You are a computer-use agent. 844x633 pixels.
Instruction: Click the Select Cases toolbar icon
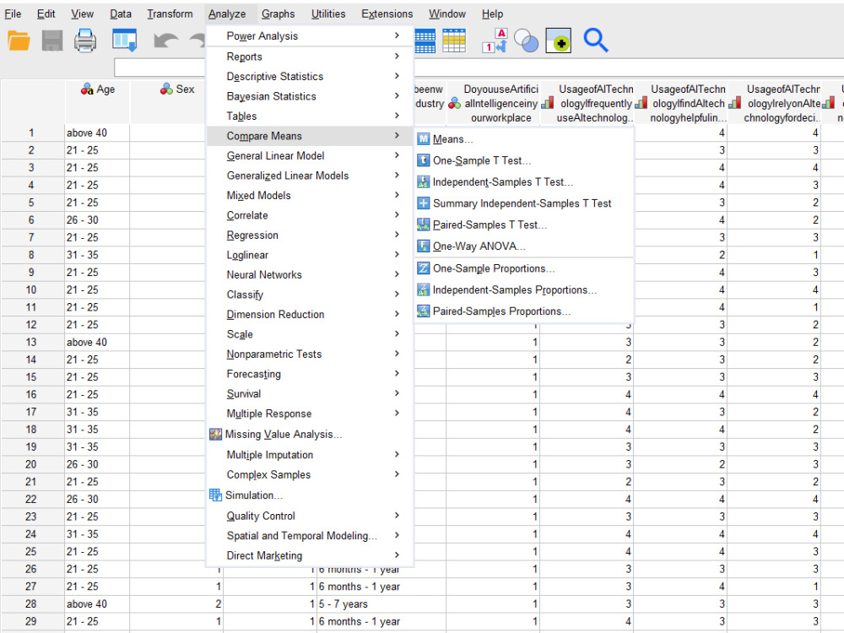(454, 41)
